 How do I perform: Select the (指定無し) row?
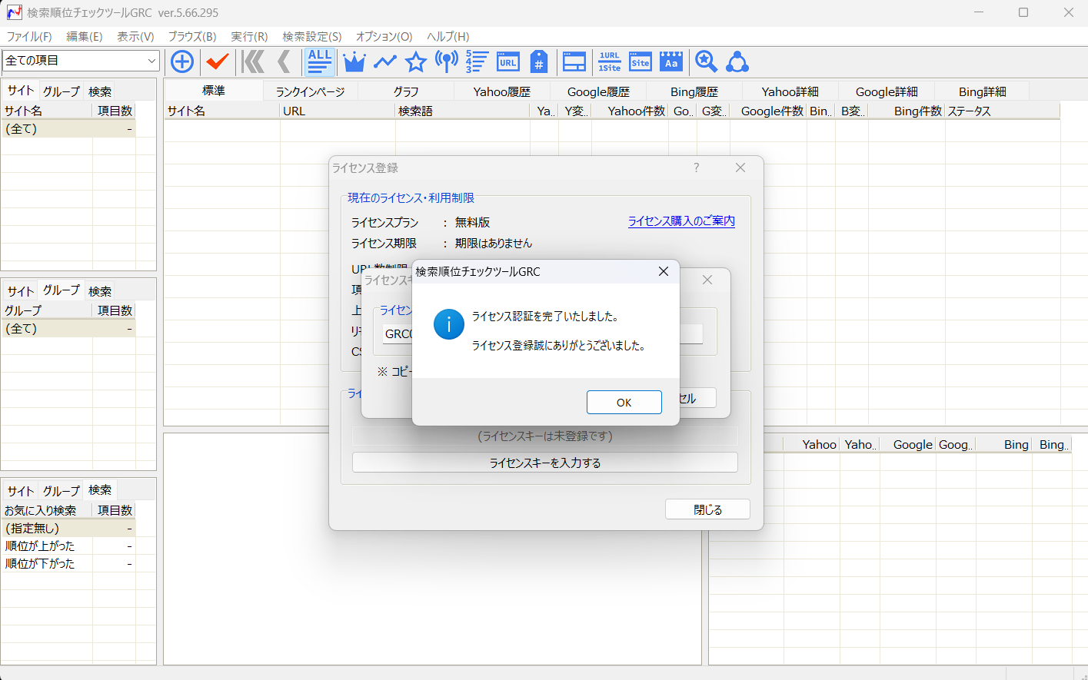click(x=68, y=528)
